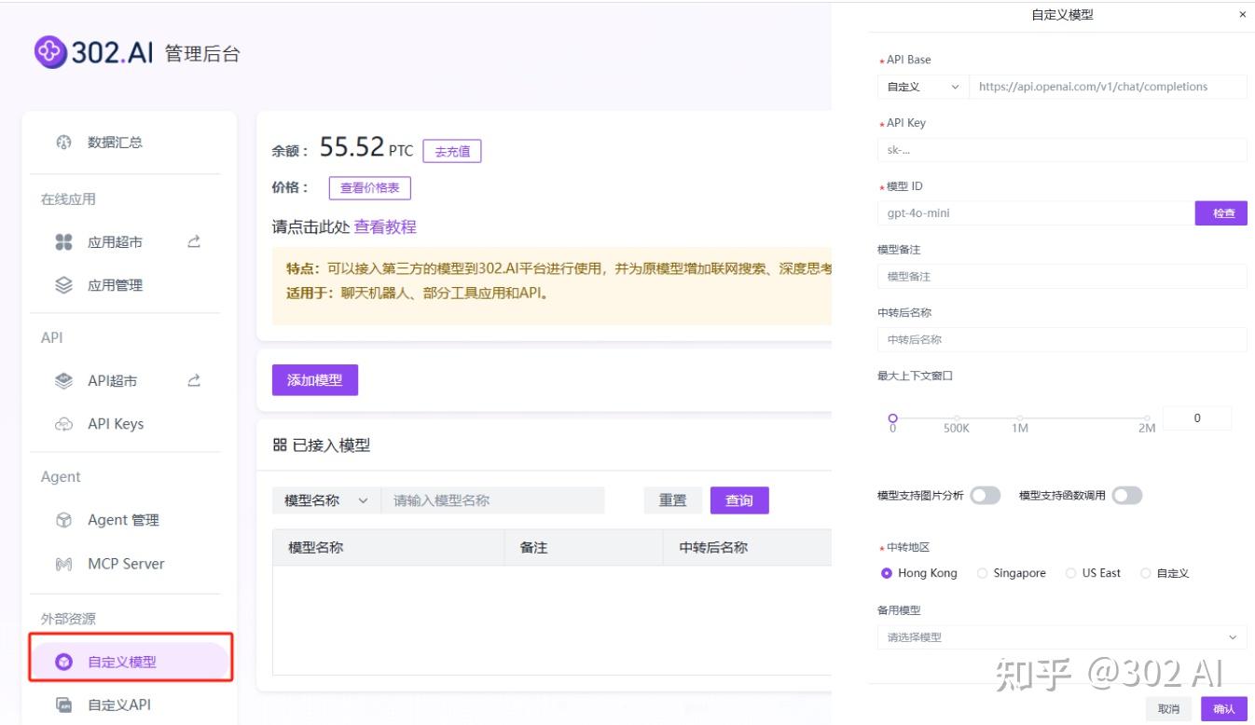The image size is (1255, 725).
Task: Close the 自定义模型 panel with X
Action: coord(1242,15)
